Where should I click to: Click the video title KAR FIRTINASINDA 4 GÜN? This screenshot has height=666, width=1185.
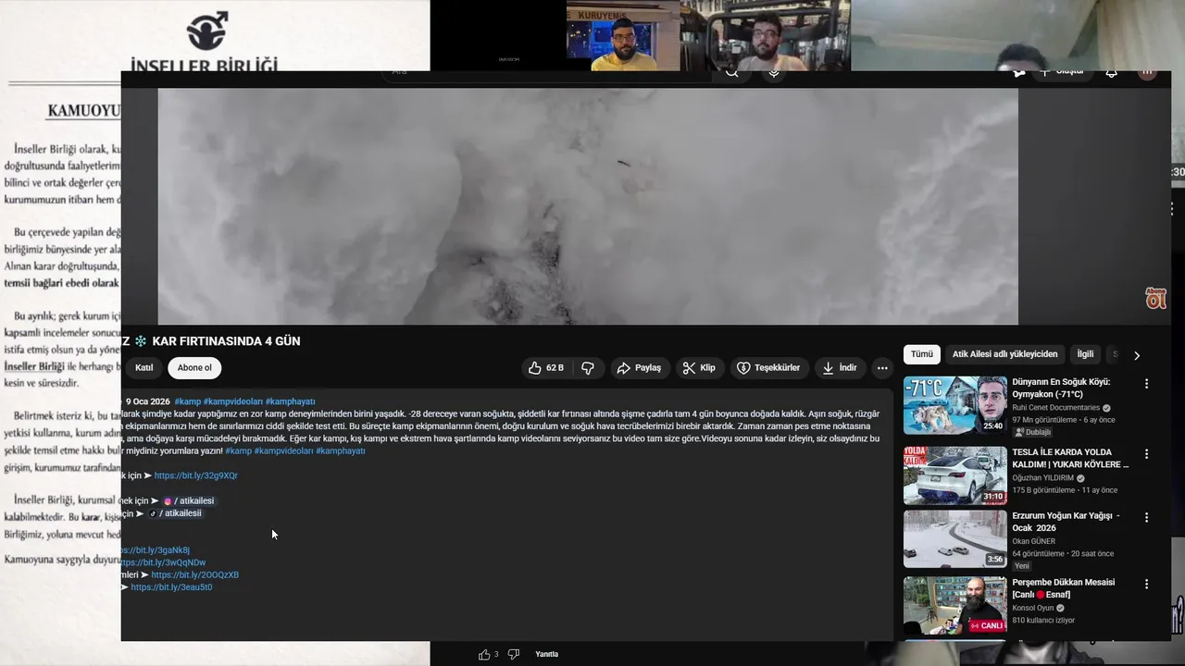(226, 341)
